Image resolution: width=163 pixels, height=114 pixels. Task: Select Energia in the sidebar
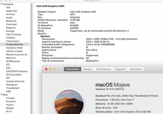point(10,31)
